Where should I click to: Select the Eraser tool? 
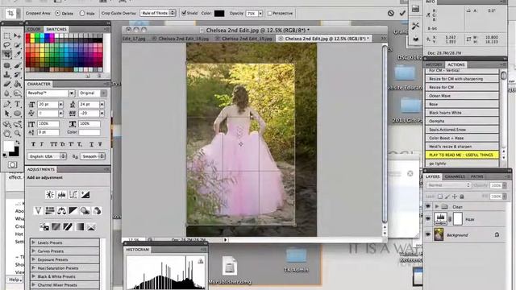pos(7,84)
